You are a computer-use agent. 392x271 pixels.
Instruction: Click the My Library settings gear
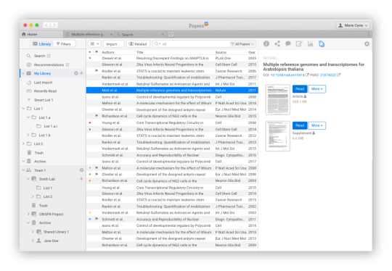[x=76, y=73]
